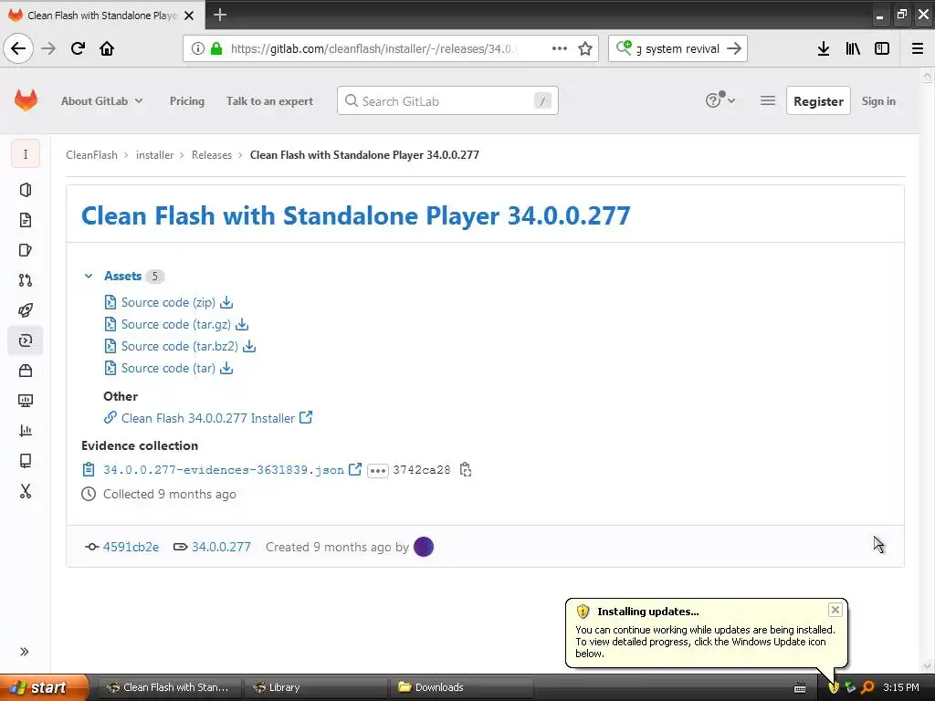Click the Firefox search box
This screenshot has height=701, width=935.
pos(678,49)
